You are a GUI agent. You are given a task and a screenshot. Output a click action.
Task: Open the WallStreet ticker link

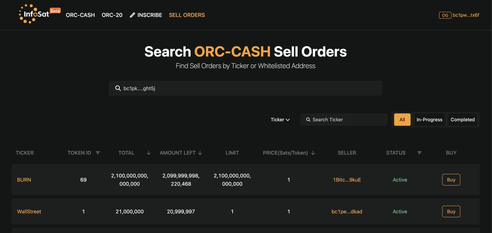click(x=29, y=212)
